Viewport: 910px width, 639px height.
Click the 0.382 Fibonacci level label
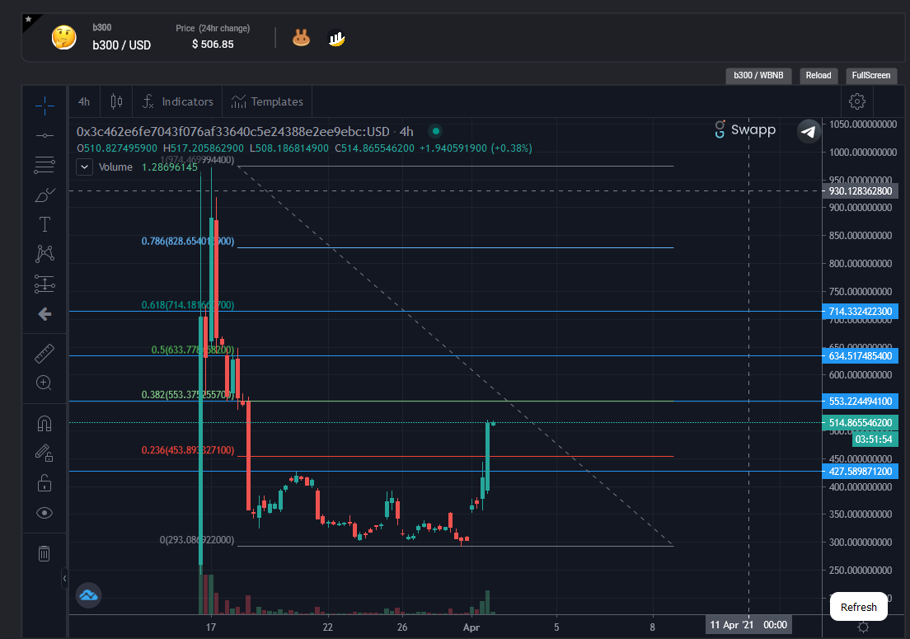tap(188, 395)
